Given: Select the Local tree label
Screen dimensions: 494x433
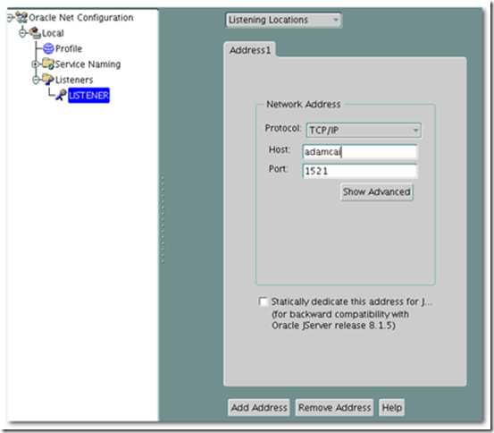Looking at the screenshot, I should point(53,33).
